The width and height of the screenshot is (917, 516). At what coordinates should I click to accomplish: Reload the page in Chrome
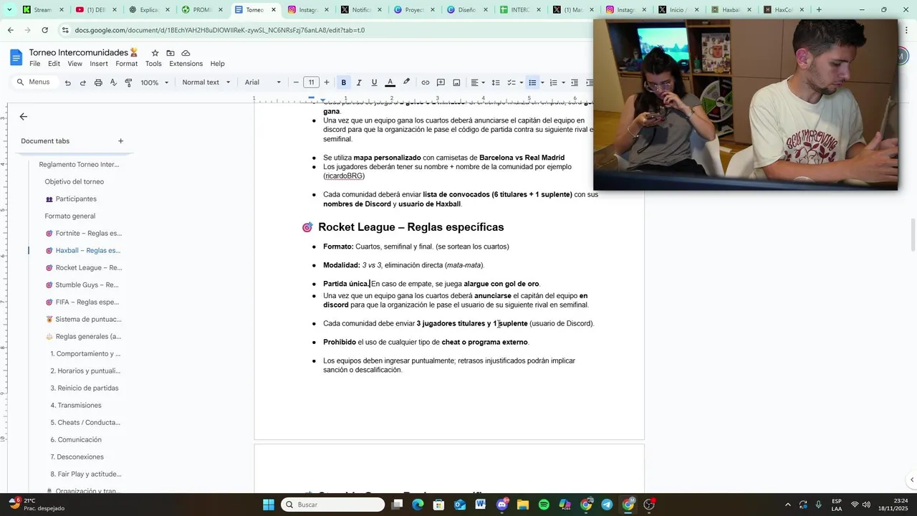tap(44, 30)
